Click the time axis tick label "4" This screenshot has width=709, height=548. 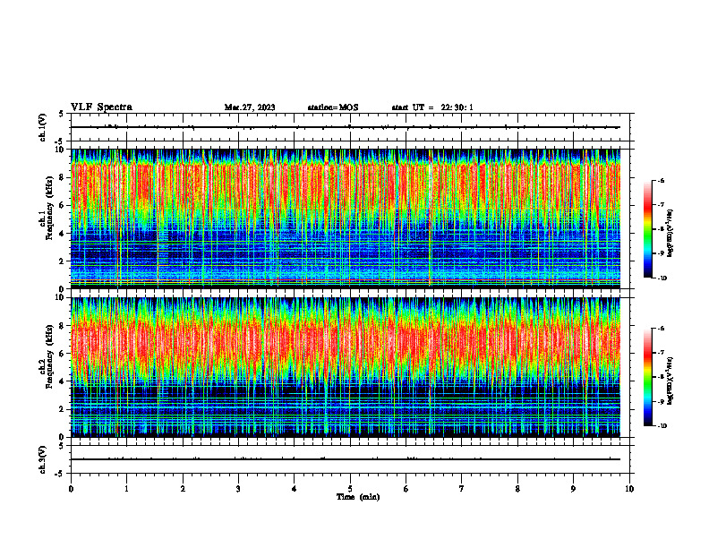click(295, 489)
